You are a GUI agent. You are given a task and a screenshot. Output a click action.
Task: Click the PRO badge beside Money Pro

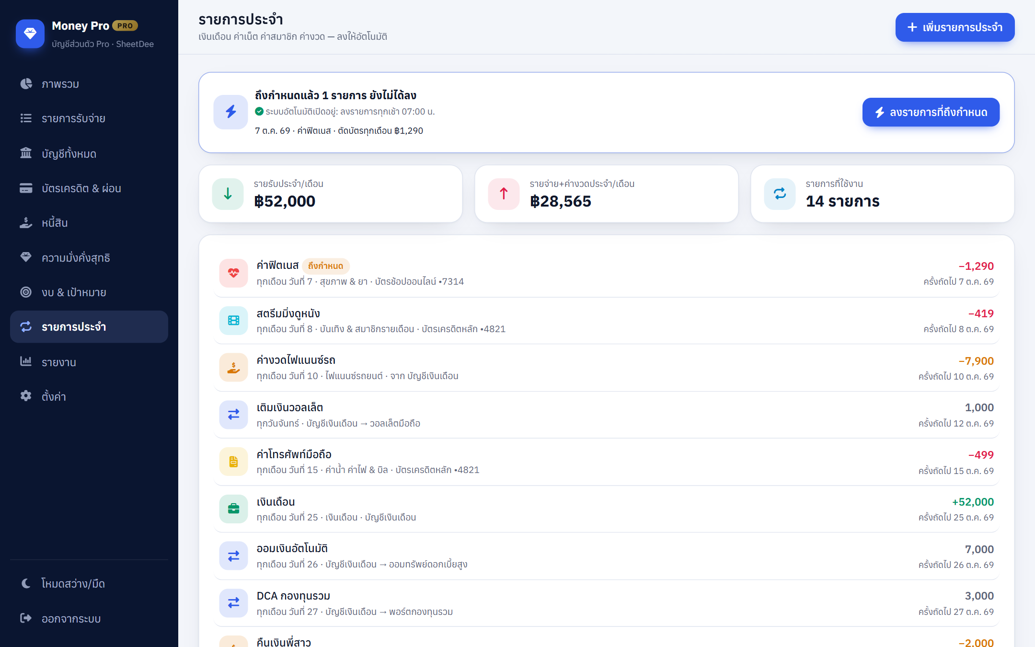pyautogui.click(x=125, y=26)
